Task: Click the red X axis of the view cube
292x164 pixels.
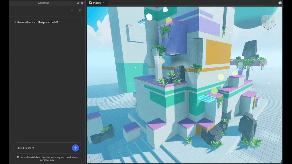Action: tap(261, 24)
